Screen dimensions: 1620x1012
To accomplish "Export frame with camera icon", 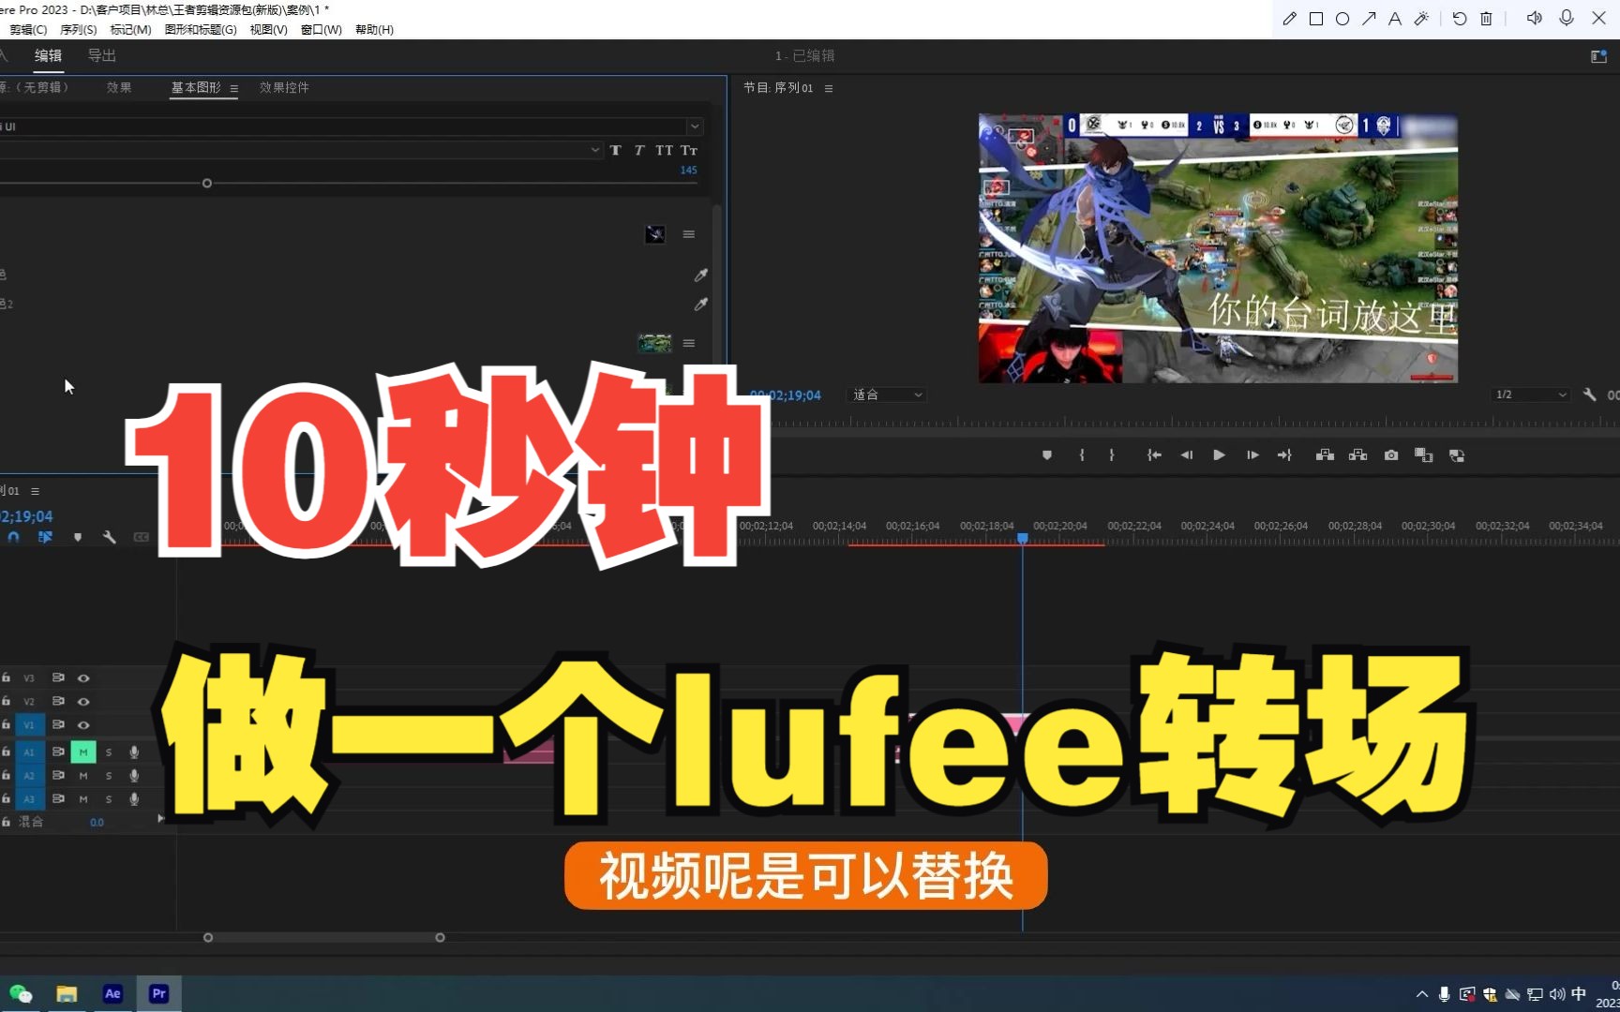I will 1391,455.
